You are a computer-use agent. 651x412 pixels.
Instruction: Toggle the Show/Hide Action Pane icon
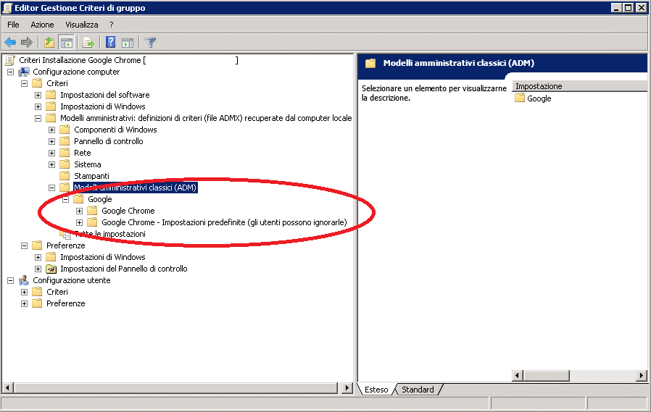(x=128, y=42)
